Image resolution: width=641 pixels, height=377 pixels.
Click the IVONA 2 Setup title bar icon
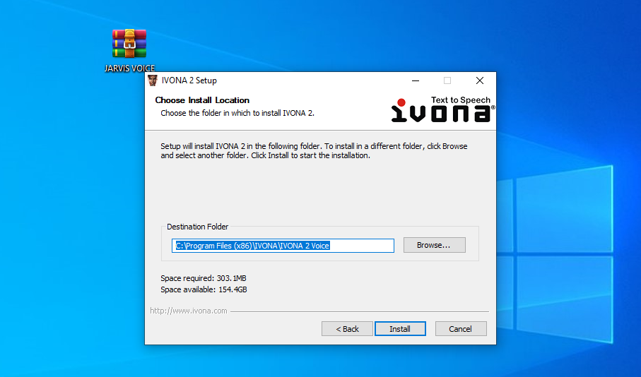coord(153,80)
